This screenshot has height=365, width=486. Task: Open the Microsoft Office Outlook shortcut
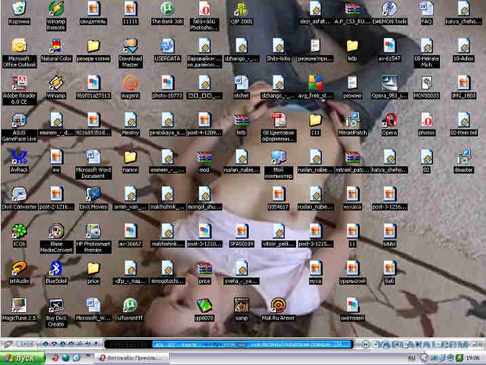pos(19,53)
